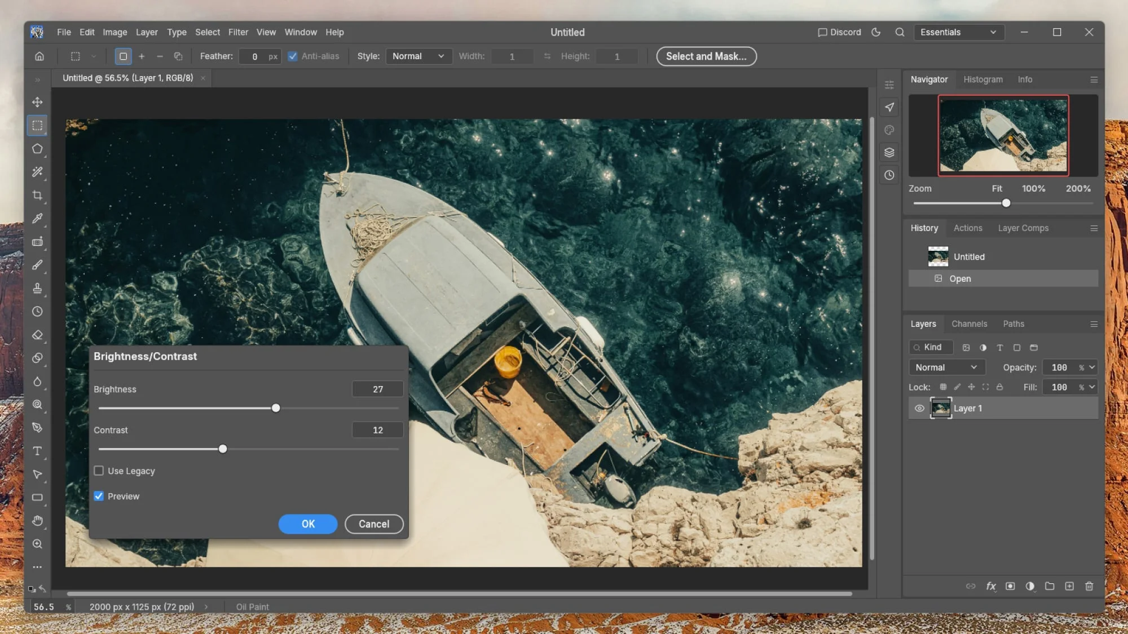Open the Essentials workspace dropdown

[958, 32]
